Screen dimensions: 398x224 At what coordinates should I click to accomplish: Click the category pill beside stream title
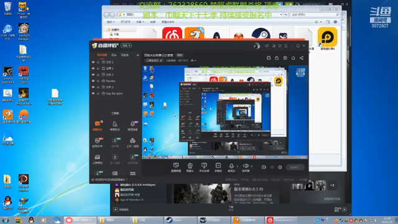(180, 55)
